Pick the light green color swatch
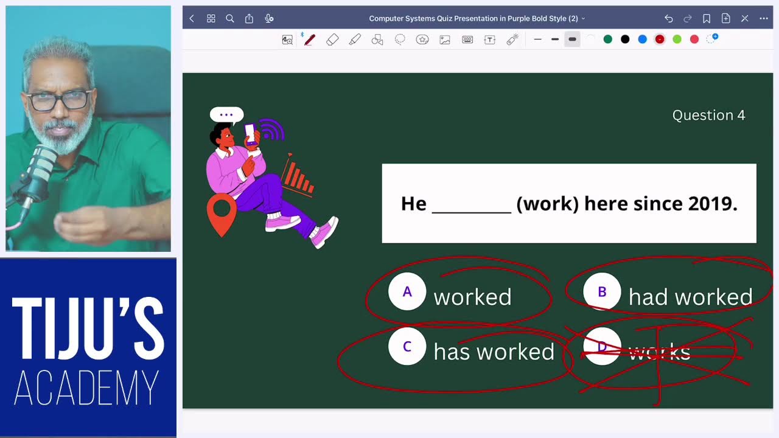779x438 pixels. (677, 40)
